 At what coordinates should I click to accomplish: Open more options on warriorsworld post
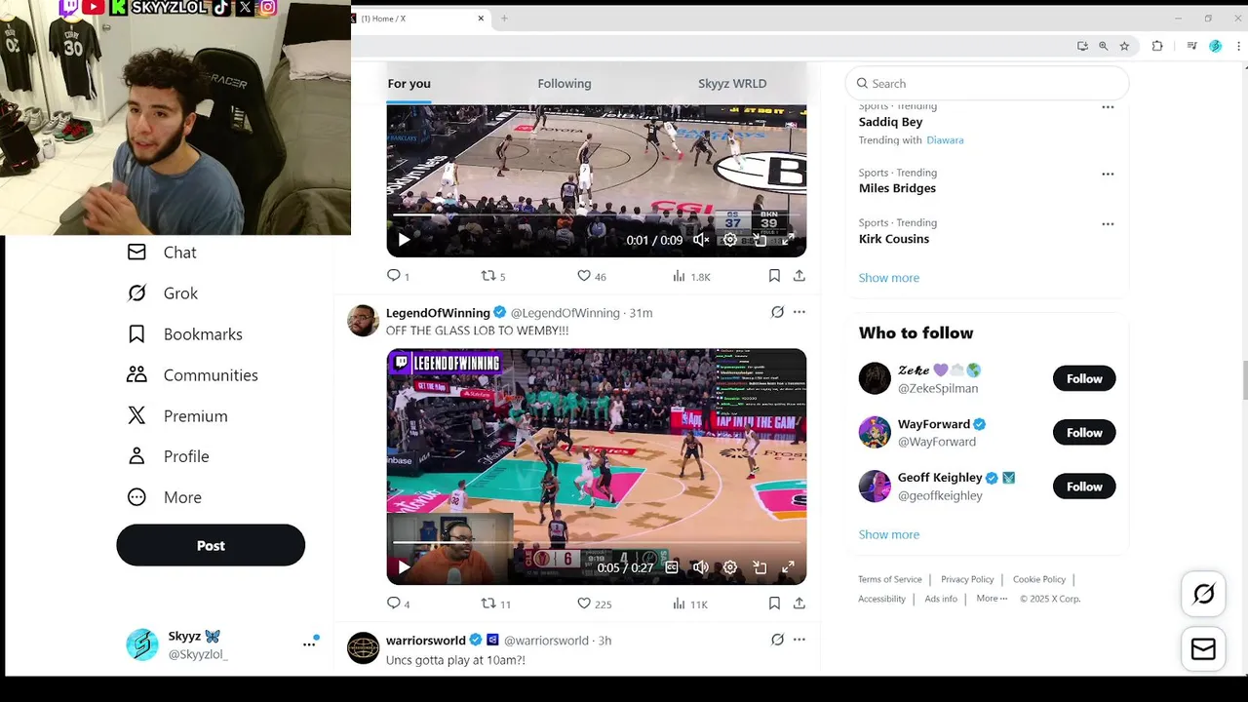click(x=799, y=641)
